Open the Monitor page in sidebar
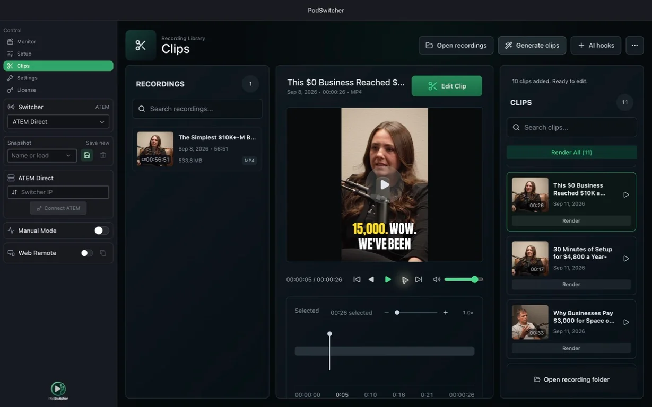The height and width of the screenshot is (407, 652). 58,41
